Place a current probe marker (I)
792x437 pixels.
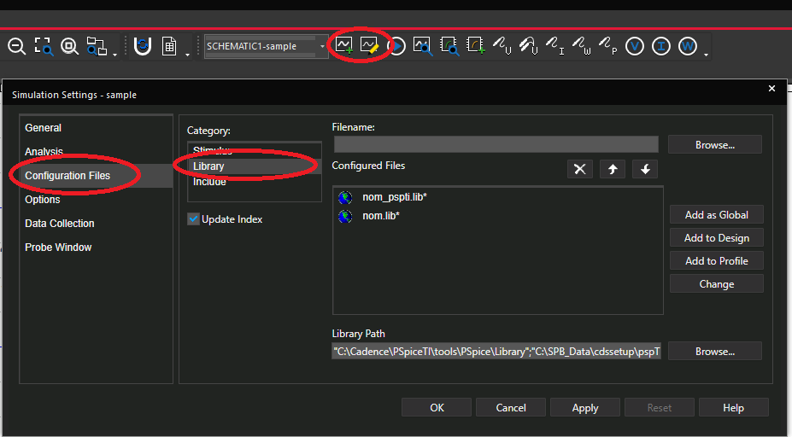555,45
